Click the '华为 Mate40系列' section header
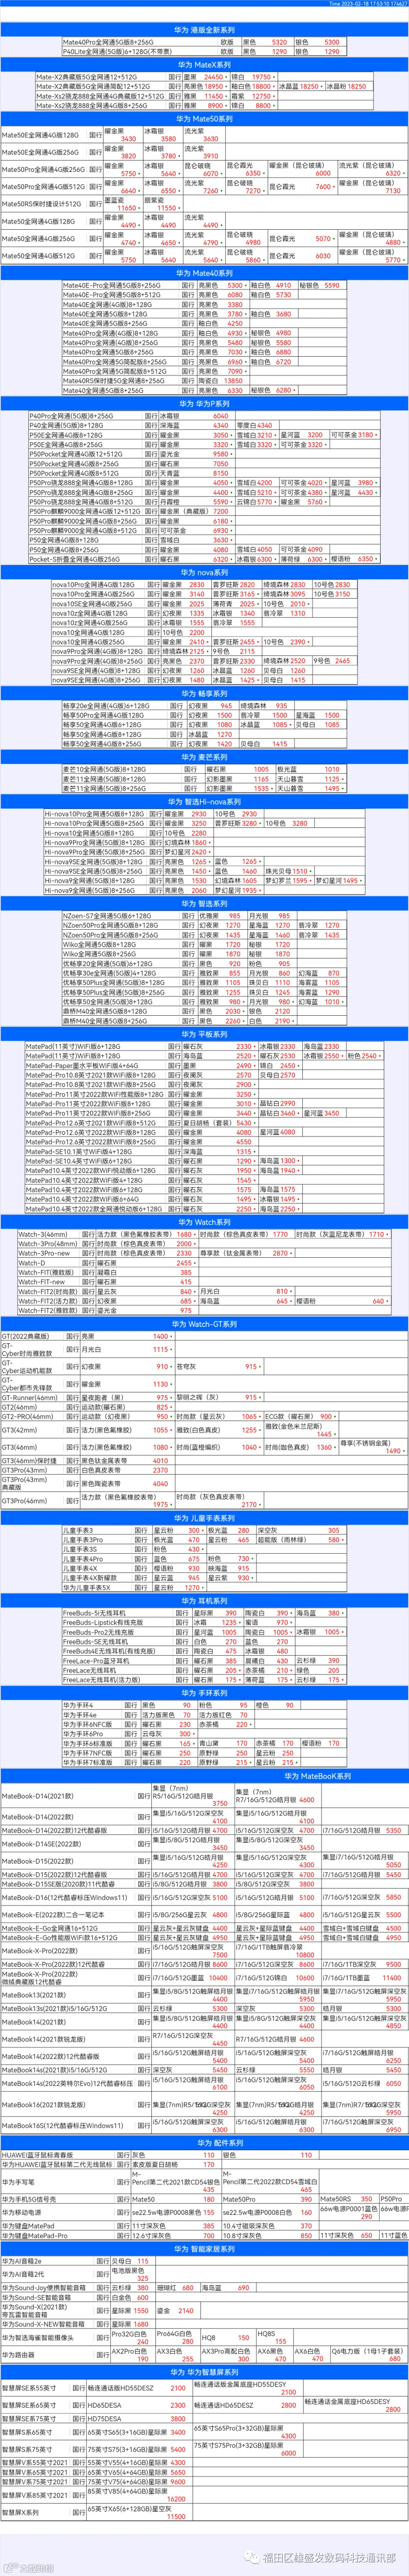The height and width of the screenshot is (2576, 409). tap(204, 273)
